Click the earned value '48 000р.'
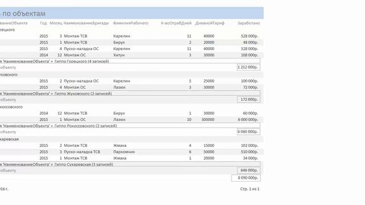Viewport: 365px width, 205px height. pos(250,43)
